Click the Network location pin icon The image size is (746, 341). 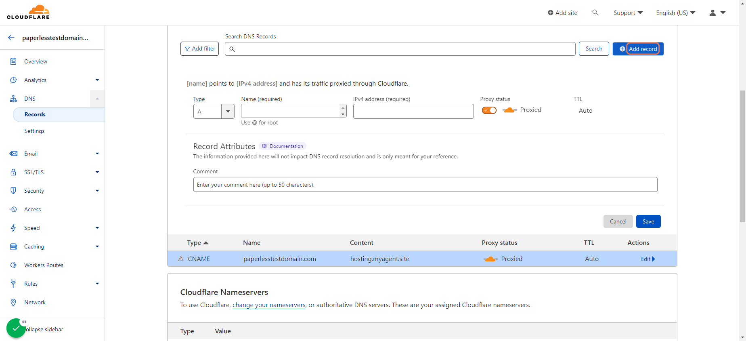[x=13, y=302]
